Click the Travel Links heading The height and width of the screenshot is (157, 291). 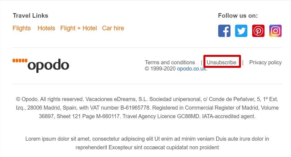(31, 16)
